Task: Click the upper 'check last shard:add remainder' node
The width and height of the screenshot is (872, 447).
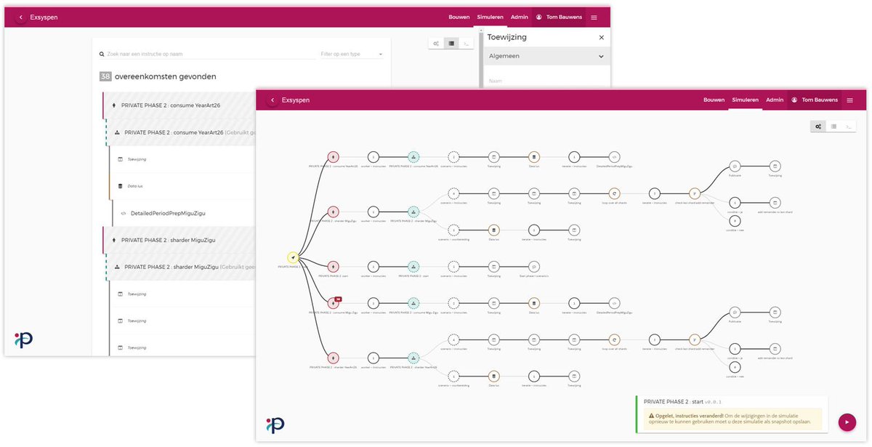Action: 695,193
